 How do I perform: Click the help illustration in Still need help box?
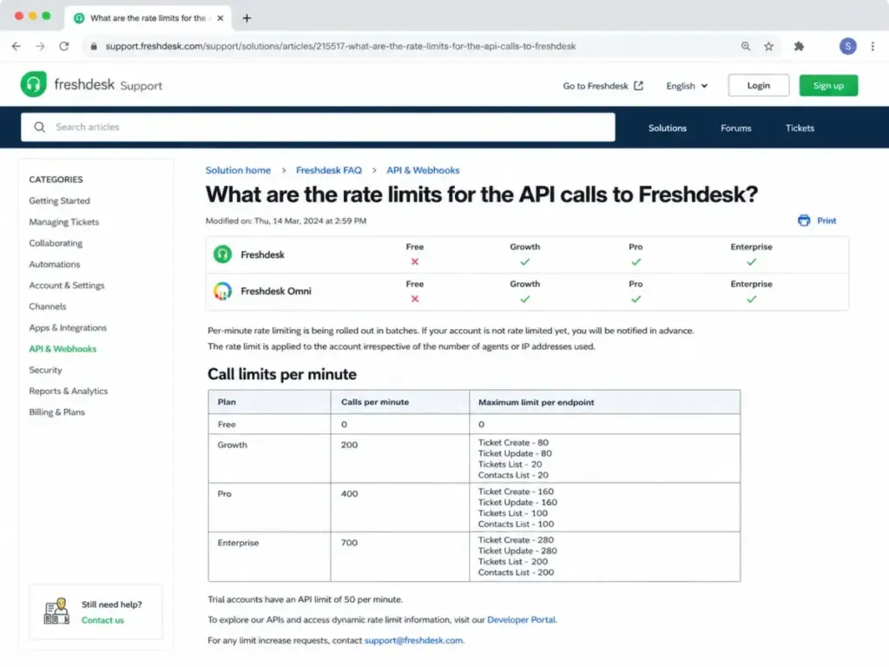[56, 611]
